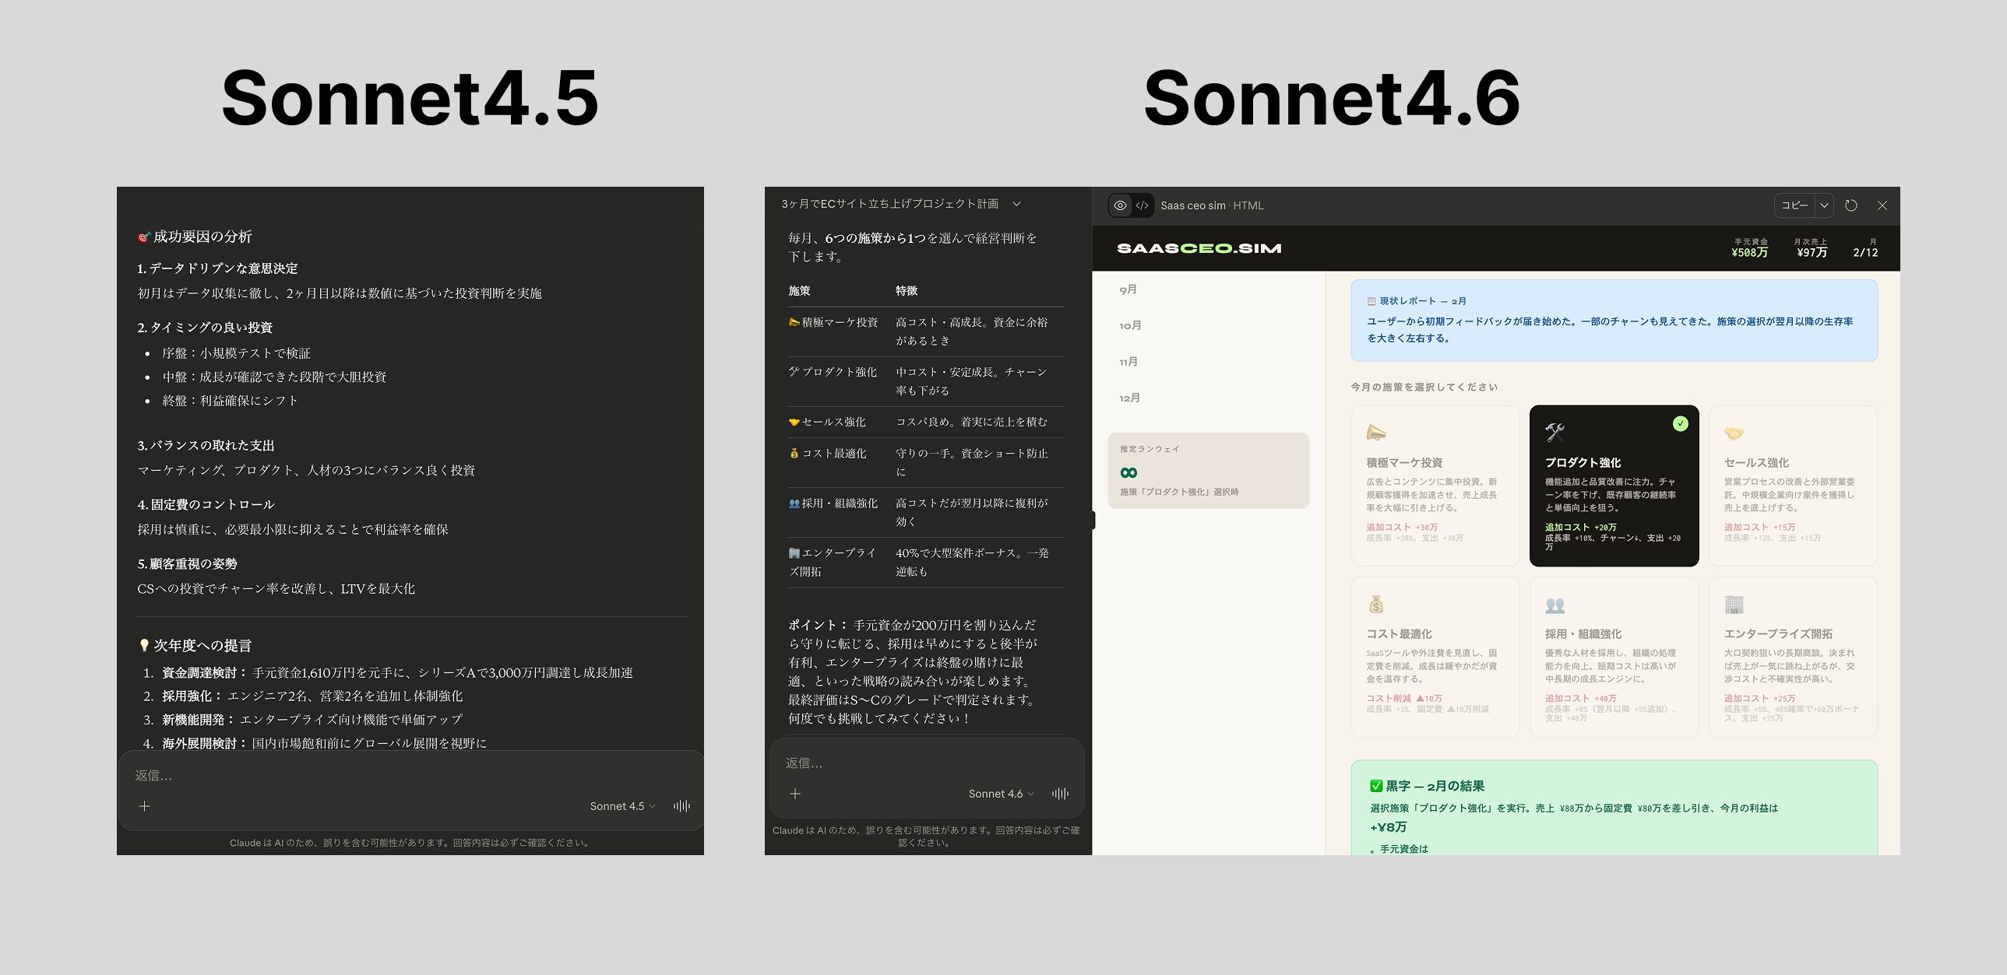Click the plus attachment icon beside Sonnet 4.6

pos(794,794)
